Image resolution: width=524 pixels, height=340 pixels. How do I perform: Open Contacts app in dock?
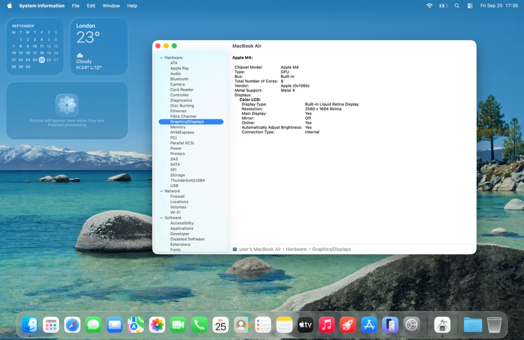pos(242,325)
